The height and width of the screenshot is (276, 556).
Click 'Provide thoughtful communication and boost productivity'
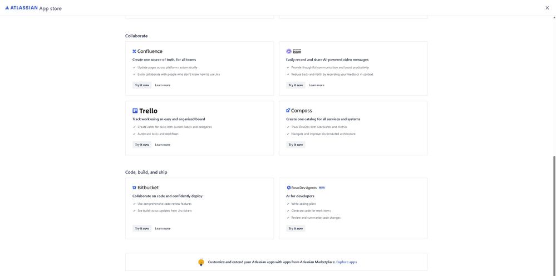(330, 68)
